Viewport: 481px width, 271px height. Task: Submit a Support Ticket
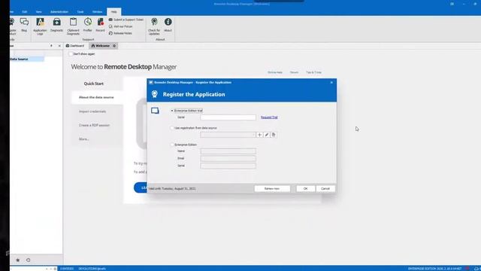tap(126, 20)
